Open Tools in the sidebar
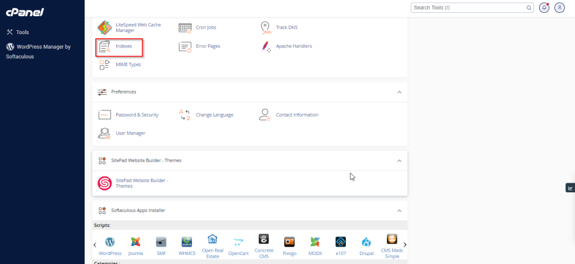 click(x=17, y=32)
